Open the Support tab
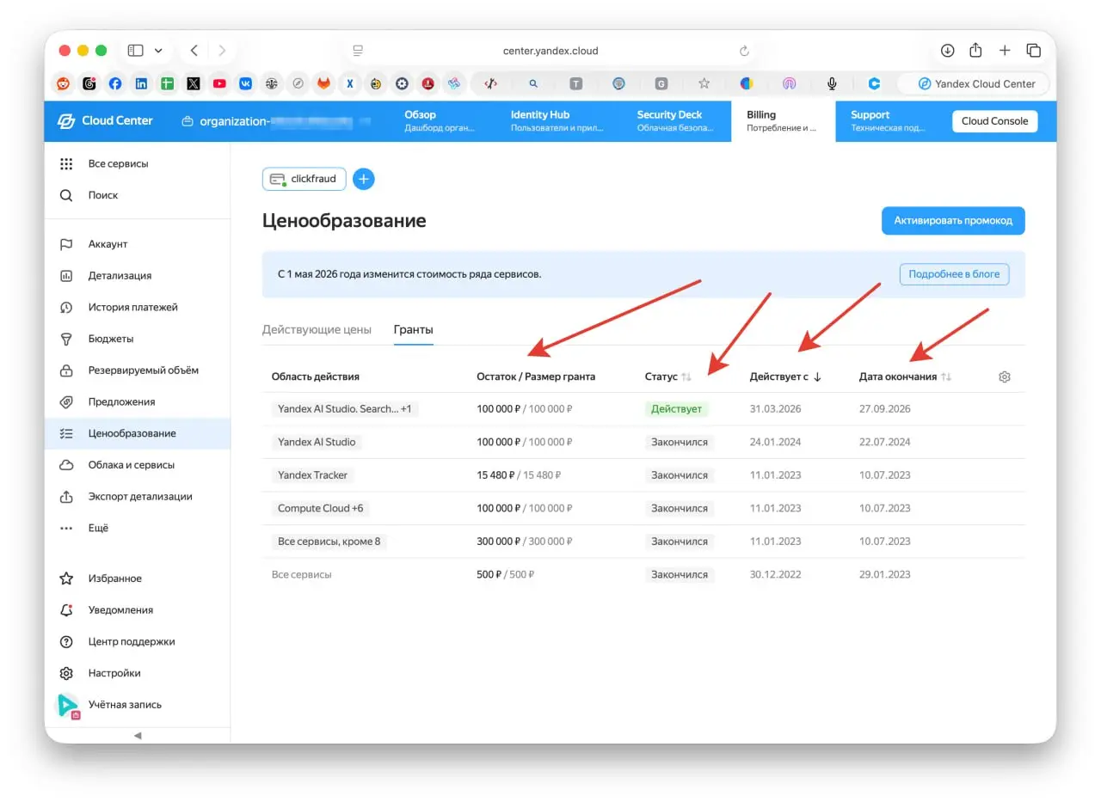Viewport: 1101px width, 802px height. (x=888, y=121)
